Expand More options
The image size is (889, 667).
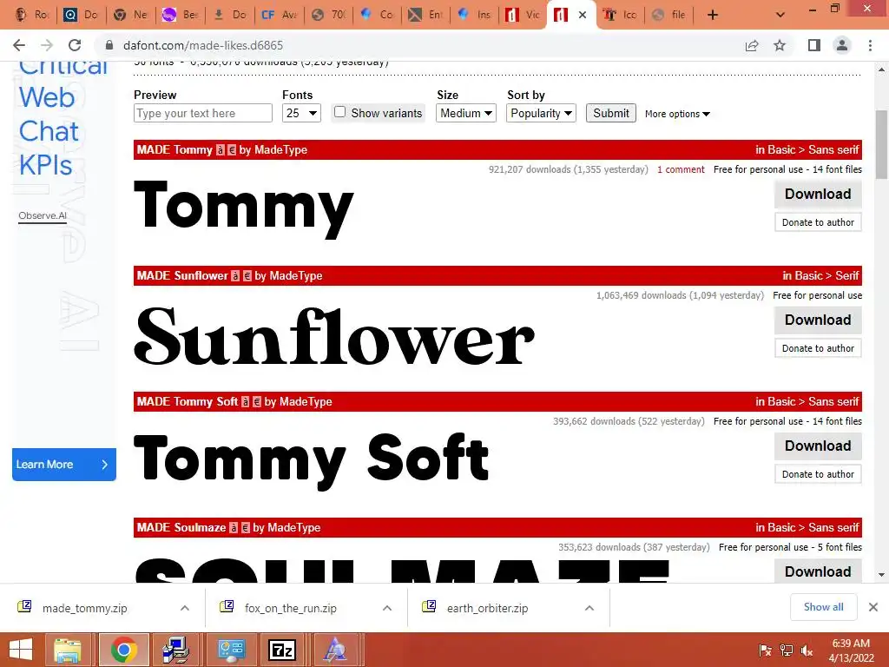(x=677, y=114)
